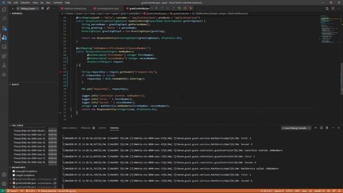The width and height of the screenshot is (343, 193).
Task: Open the sidebar More Actions ellipsis
Action: [x=54, y=9]
